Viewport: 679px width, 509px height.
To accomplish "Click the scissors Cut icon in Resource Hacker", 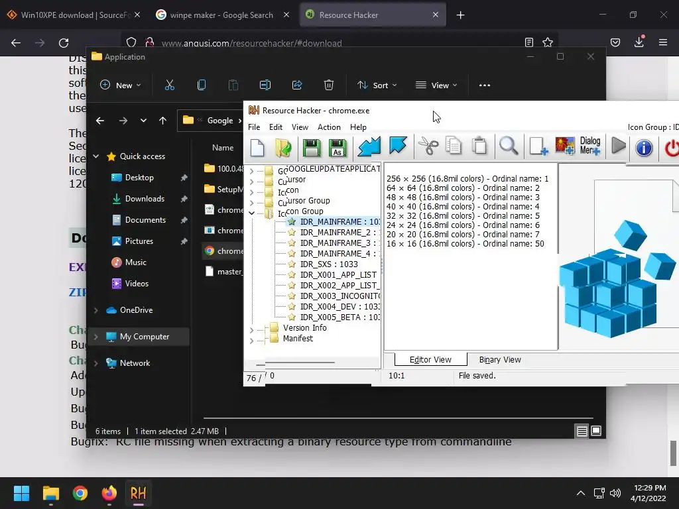I will click(428, 146).
